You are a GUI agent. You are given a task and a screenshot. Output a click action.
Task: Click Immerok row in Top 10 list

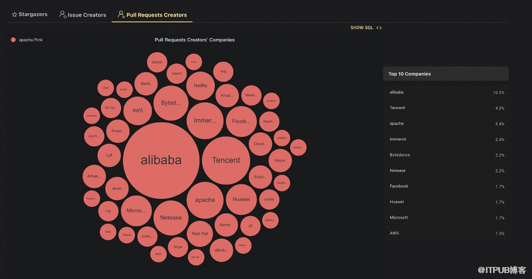click(446, 139)
